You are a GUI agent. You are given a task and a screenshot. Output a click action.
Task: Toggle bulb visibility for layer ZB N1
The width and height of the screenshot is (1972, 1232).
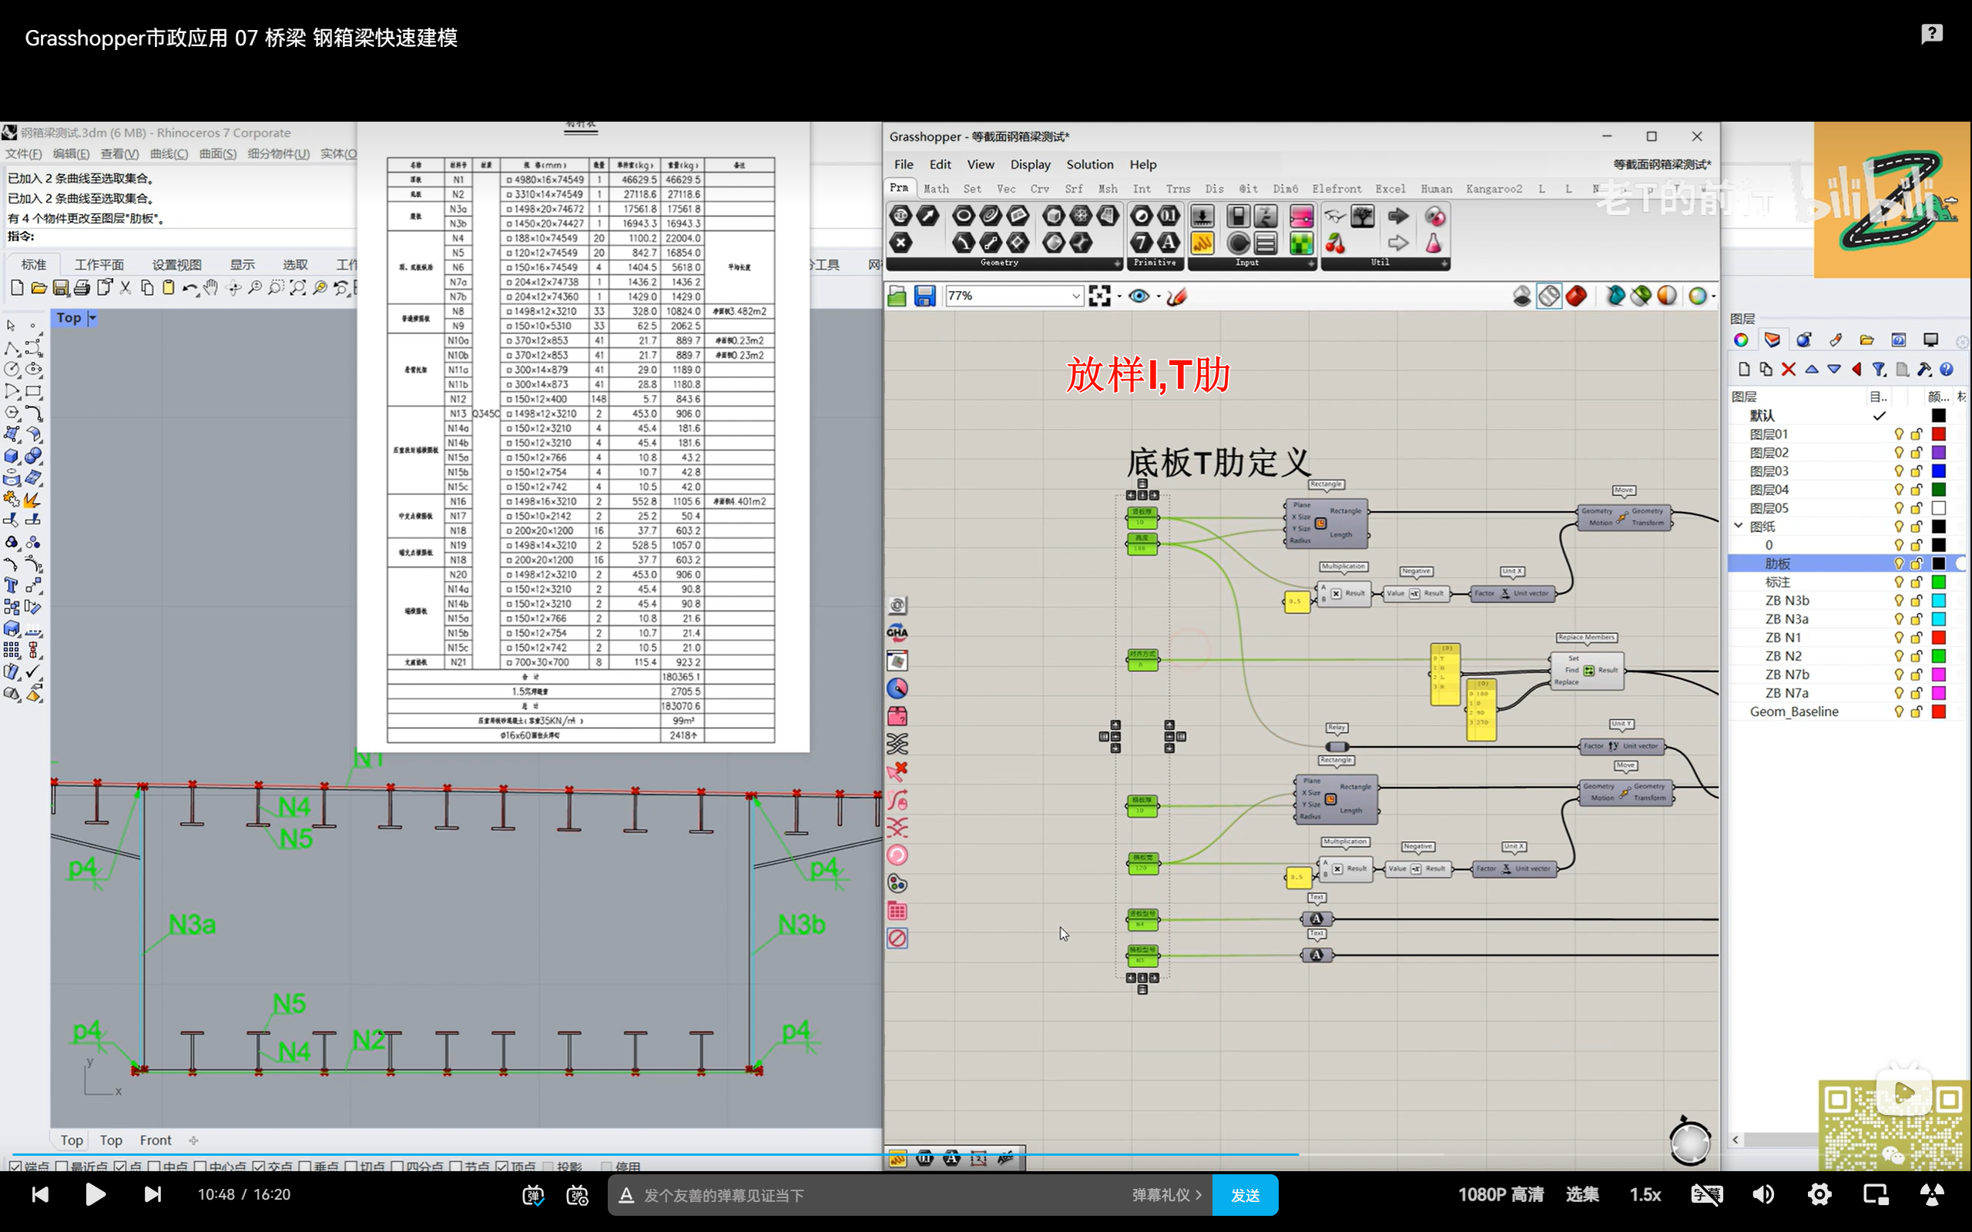(x=1899, y=638)
